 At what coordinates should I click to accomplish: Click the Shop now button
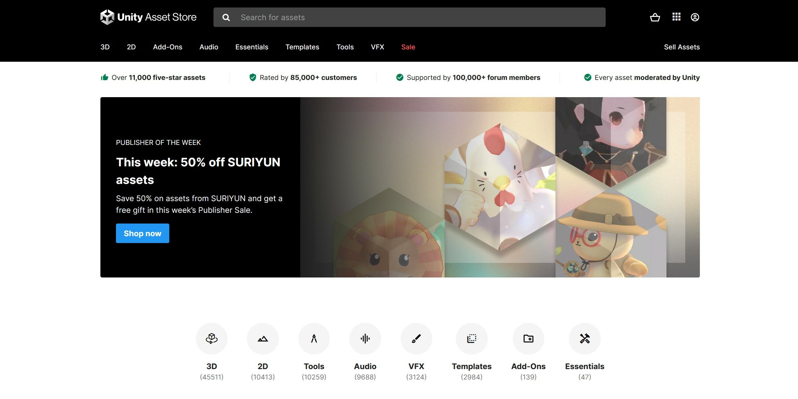(142, 233)
